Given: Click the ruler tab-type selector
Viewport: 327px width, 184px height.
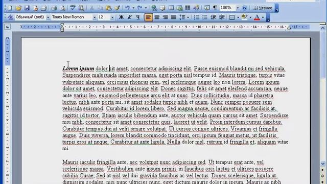Looking at the screenshot, I should (x=8, y=27).
